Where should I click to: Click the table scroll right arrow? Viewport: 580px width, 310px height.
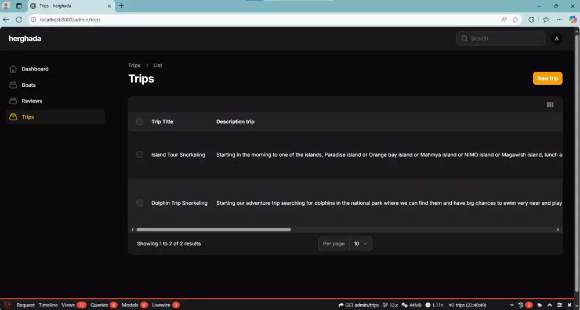(558, 230)
